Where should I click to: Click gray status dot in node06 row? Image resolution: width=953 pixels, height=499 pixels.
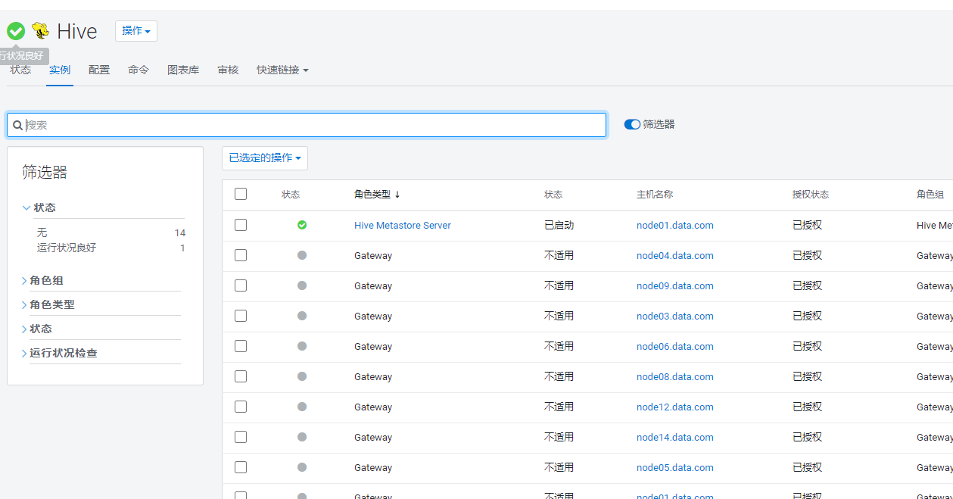coord(302,346)
